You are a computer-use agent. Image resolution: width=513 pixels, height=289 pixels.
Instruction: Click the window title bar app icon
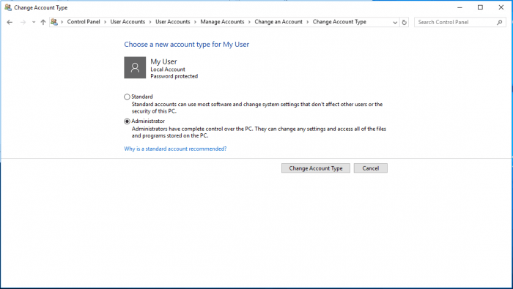8,7
